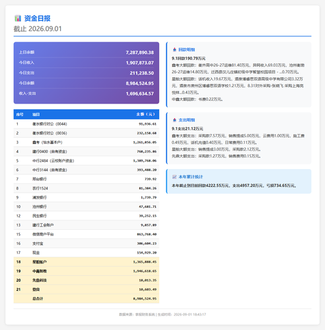325x330 pixels.
Task: Select the 建行工会账户 row name
Action: coord(43,225)
